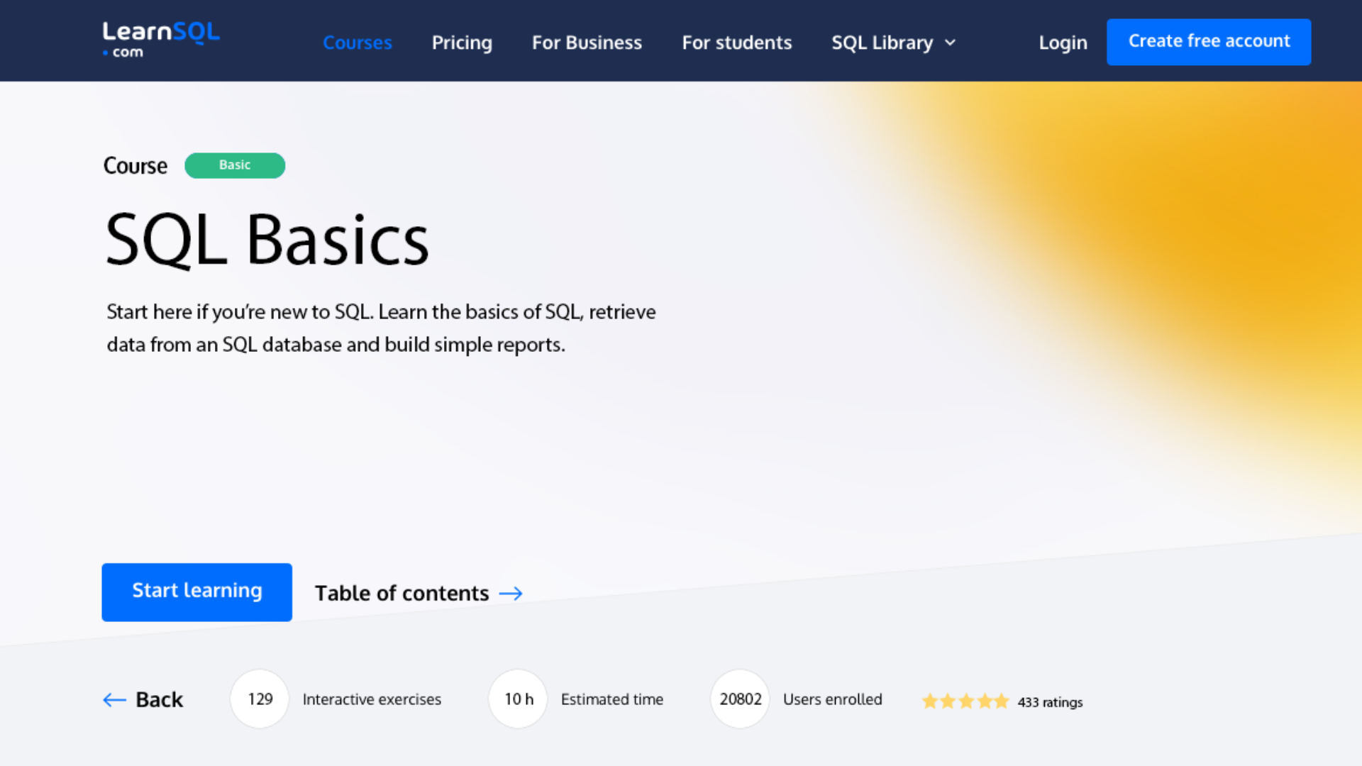Click the 129 exercises circle
The image size is (1362, 766).
(x=260, y=699)
